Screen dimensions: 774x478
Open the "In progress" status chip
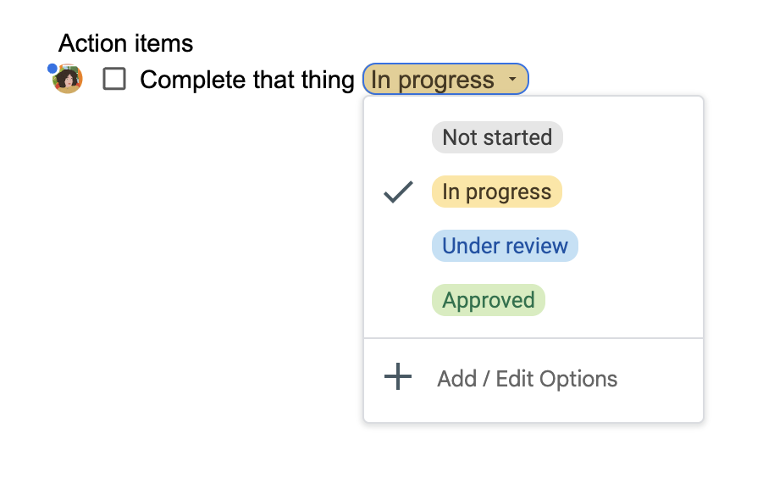coord(433,81)
